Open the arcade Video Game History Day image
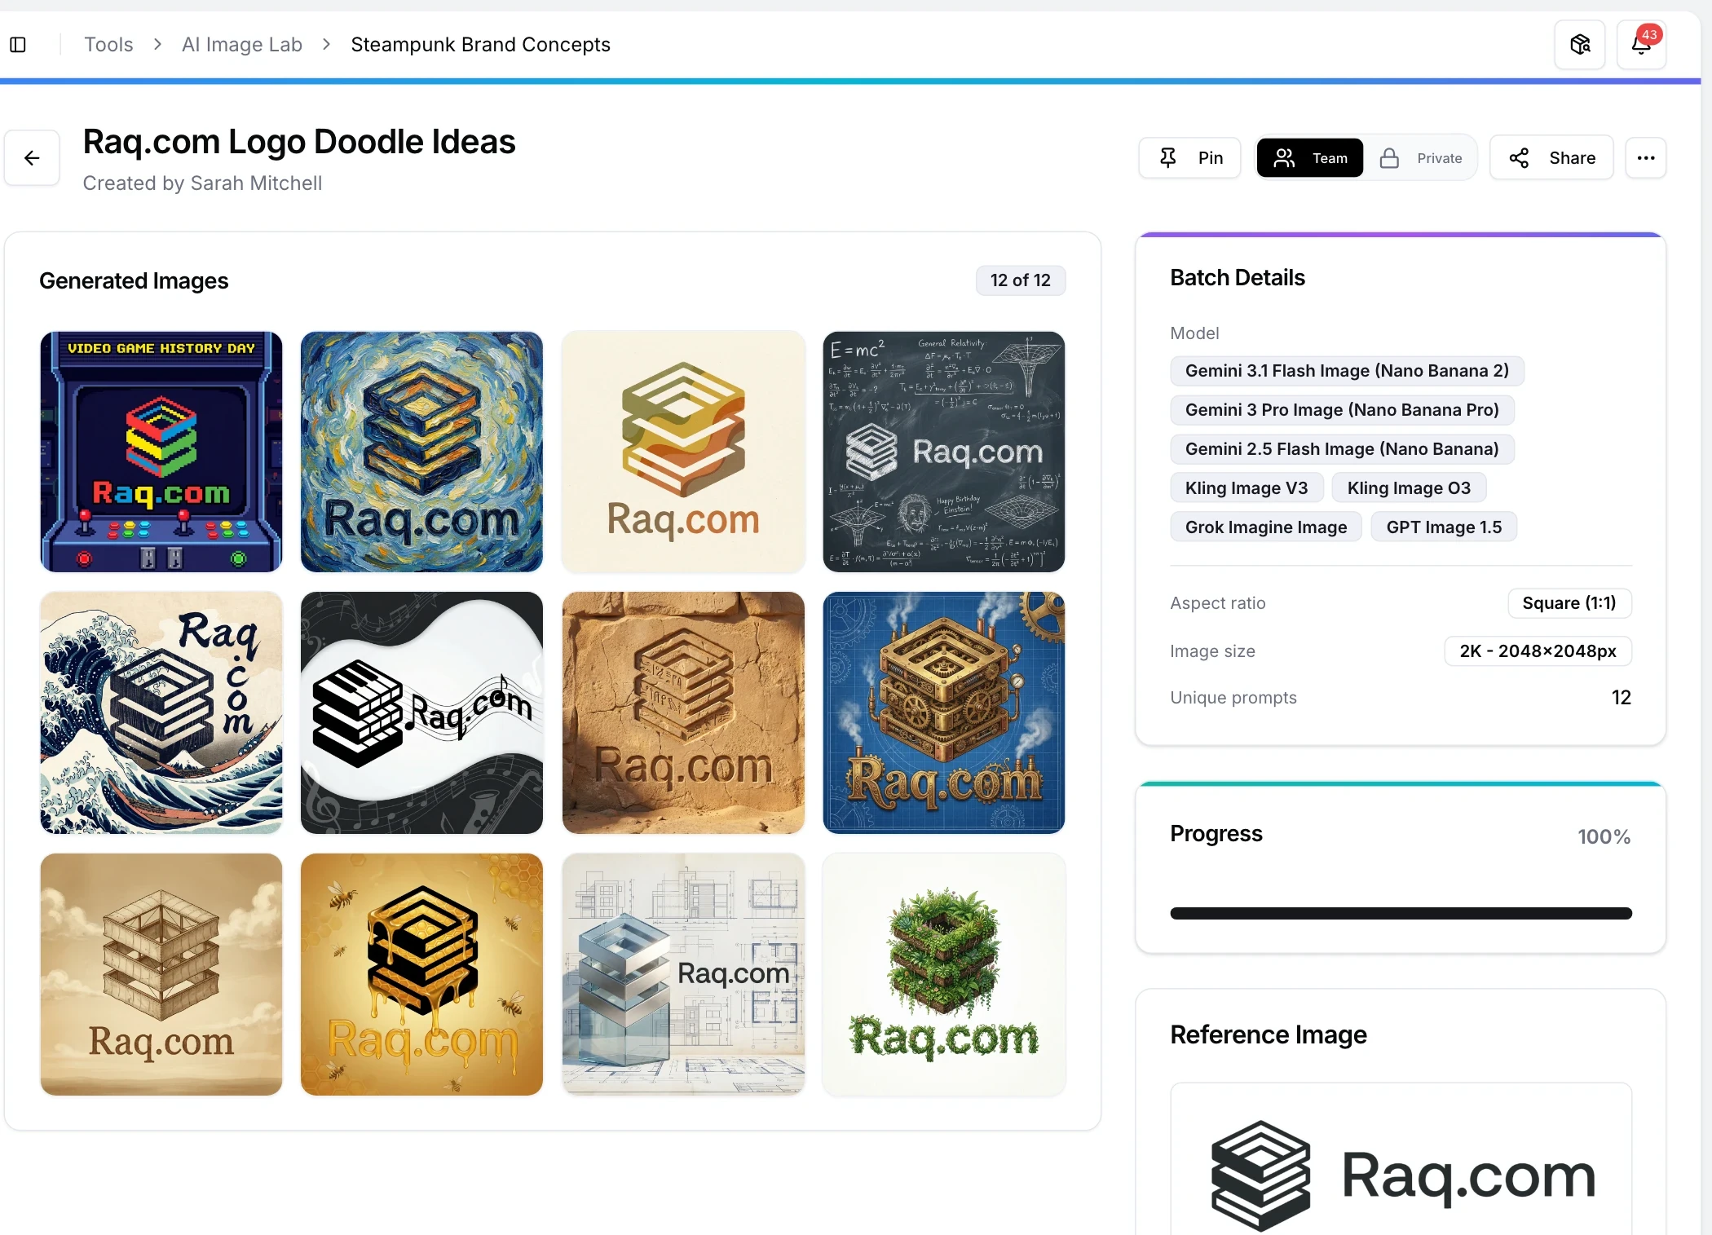This screenshot has height=1235, width=1712. click(x=161, y=452)
